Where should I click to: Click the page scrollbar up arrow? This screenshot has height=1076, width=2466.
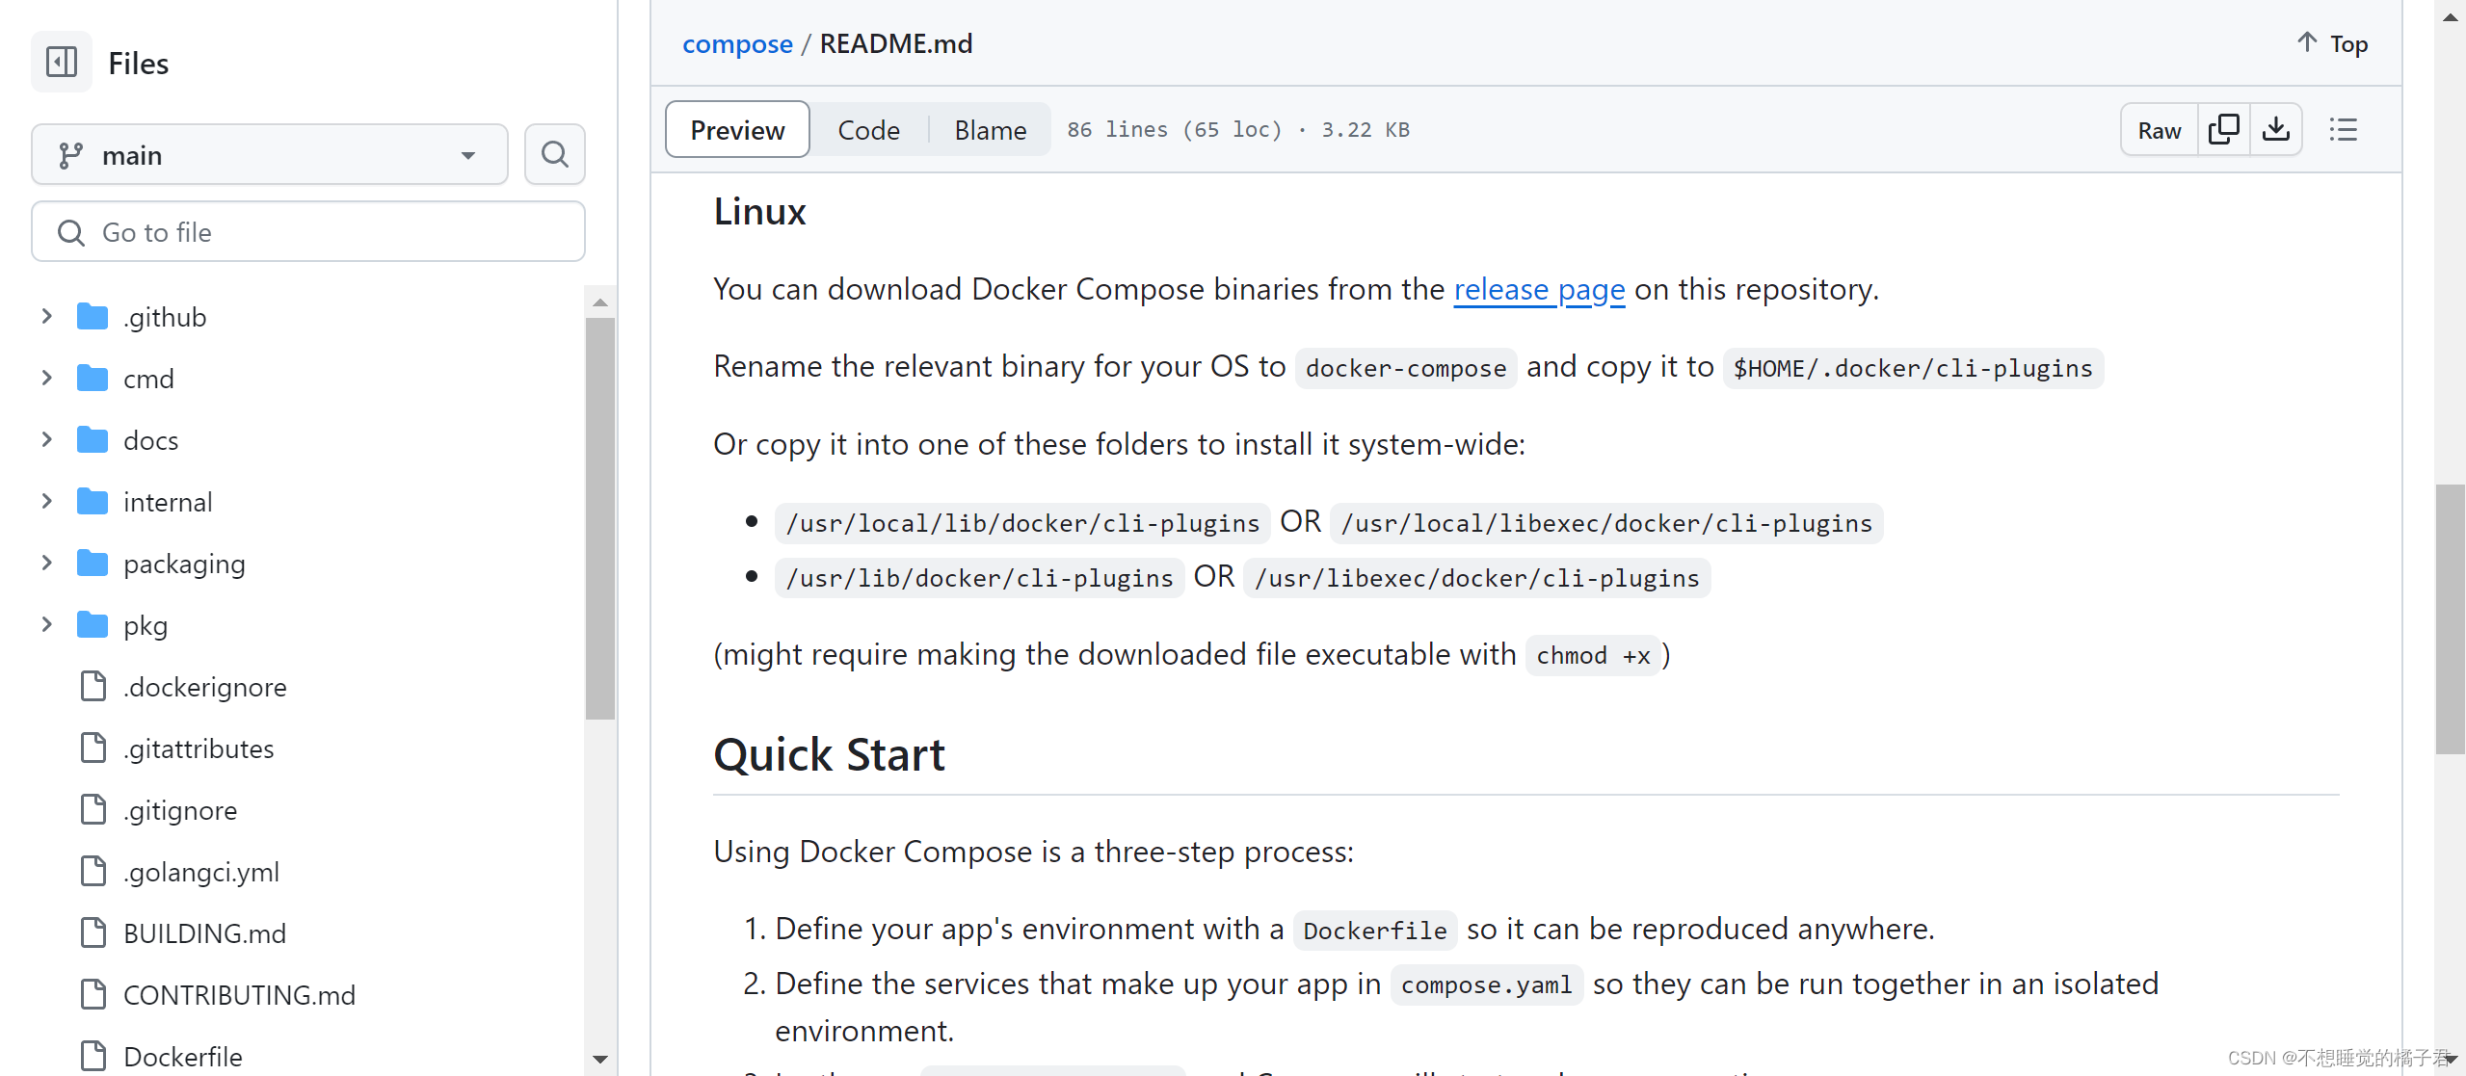pyautogui.click(x=2451, y=16)
